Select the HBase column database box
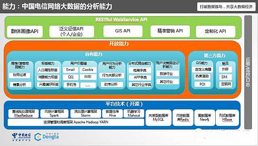258x146 pixels. (x=227, y=118)
